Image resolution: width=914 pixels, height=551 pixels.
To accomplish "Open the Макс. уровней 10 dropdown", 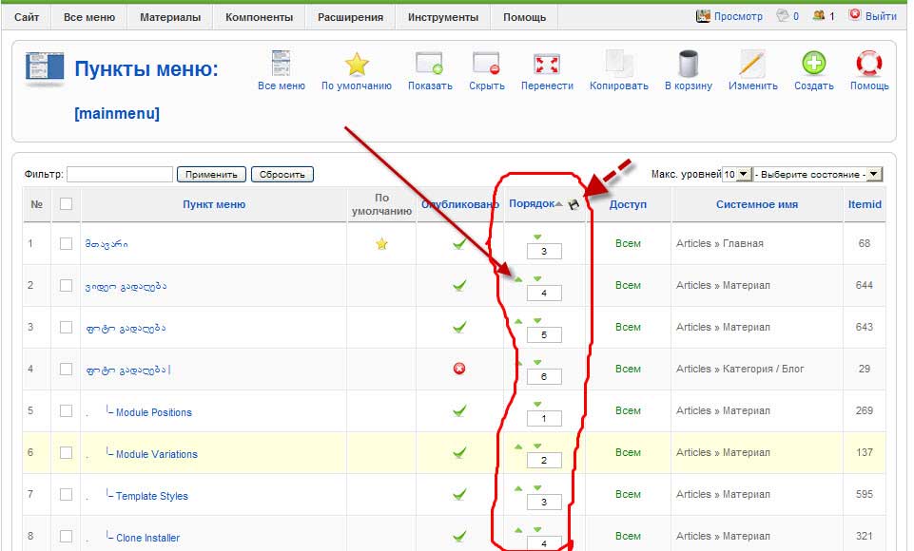I will [x=737, y=174].
